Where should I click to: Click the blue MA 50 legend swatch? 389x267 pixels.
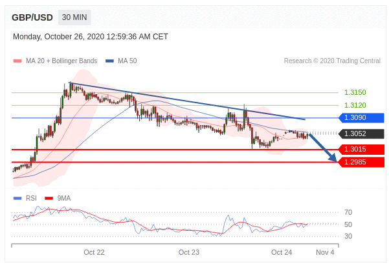109,61
